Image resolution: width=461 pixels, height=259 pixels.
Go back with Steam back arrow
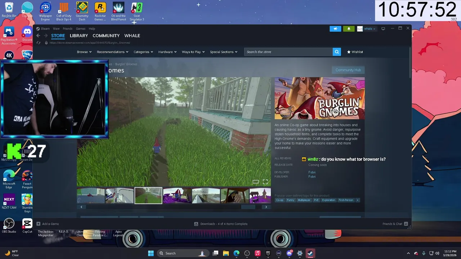(x=38, y=36)
